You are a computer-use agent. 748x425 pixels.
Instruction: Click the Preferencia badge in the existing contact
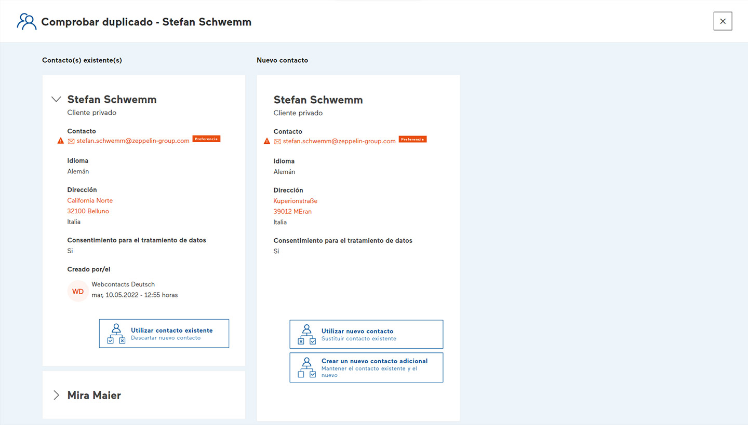click(x=206, y=139)
